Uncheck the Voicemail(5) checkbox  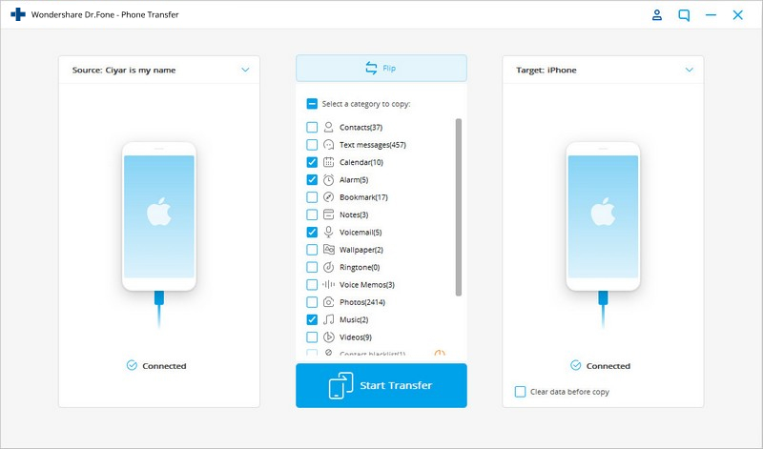(312, 233)
